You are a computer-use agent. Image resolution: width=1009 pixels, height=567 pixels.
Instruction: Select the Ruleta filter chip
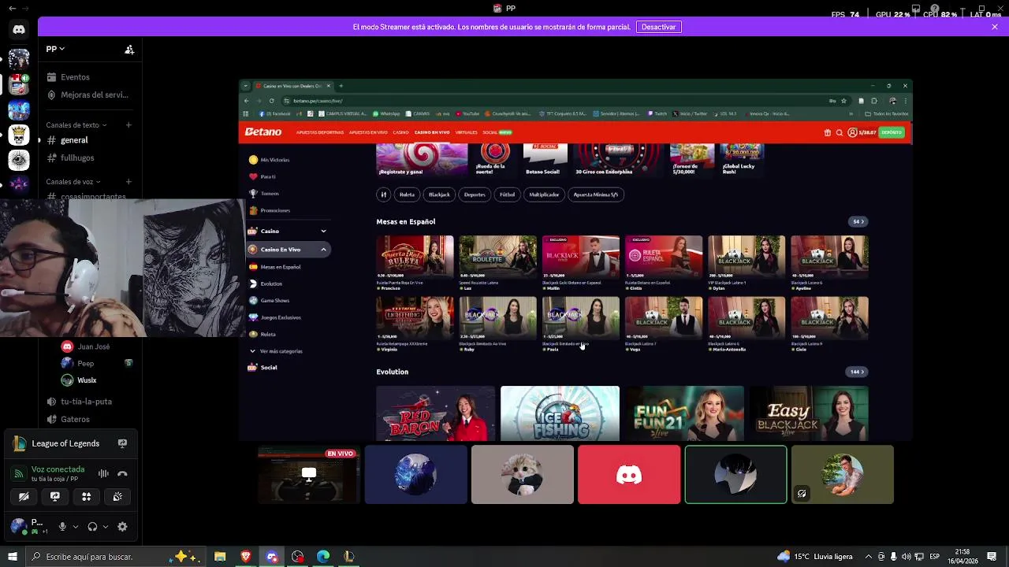pos(407,195)
